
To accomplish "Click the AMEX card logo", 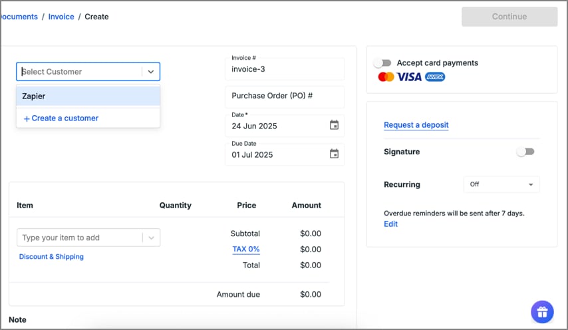I will coord(435,77).
